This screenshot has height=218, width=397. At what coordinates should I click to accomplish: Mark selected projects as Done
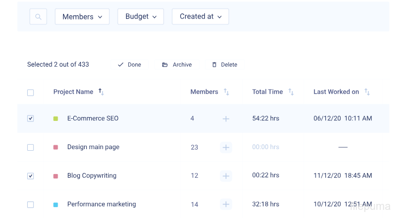[x=129, y=65]
